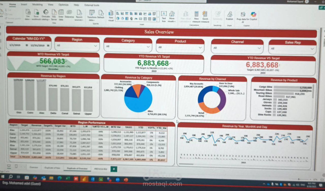
Task: Go to the Overview page tab
Action: coord(34,167)
